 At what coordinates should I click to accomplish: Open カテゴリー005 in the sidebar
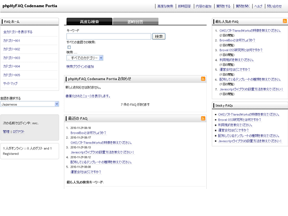pos(12,75)
